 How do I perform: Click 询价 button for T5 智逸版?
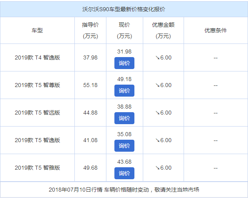click(124, 146)
